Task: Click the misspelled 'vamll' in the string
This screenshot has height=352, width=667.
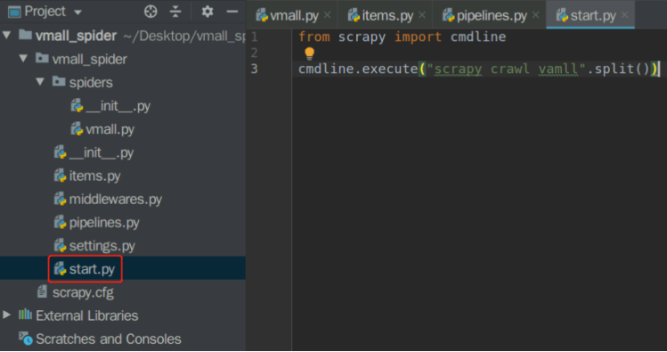Action: coord(557,69)
